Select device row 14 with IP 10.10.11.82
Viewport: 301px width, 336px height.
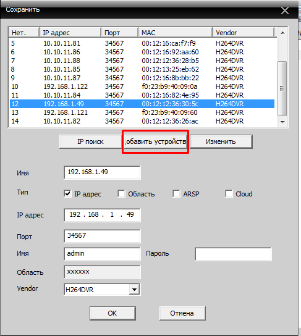[x=142, y=121]
